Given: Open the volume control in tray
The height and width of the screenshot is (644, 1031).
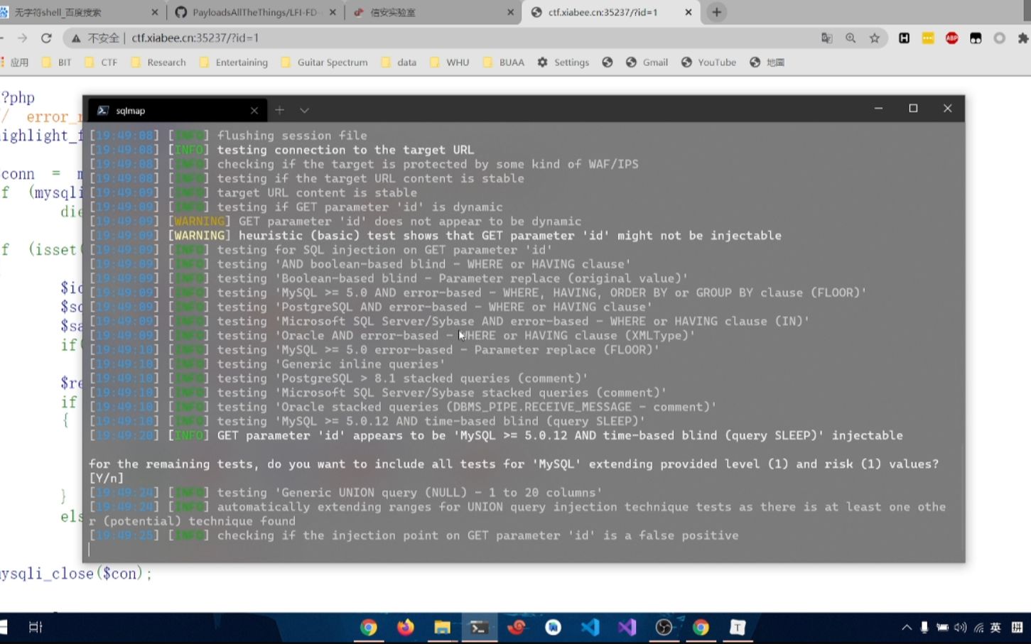Looking at the screenshot, I should point(961,628).
